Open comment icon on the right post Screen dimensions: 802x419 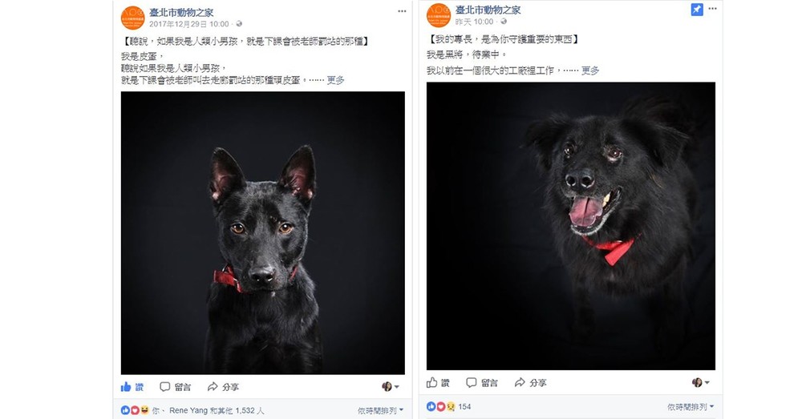tap(471, 382)
